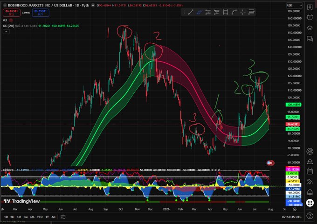
Task: Open the Screeners radar icon
Action: click(x=310, y=151)
